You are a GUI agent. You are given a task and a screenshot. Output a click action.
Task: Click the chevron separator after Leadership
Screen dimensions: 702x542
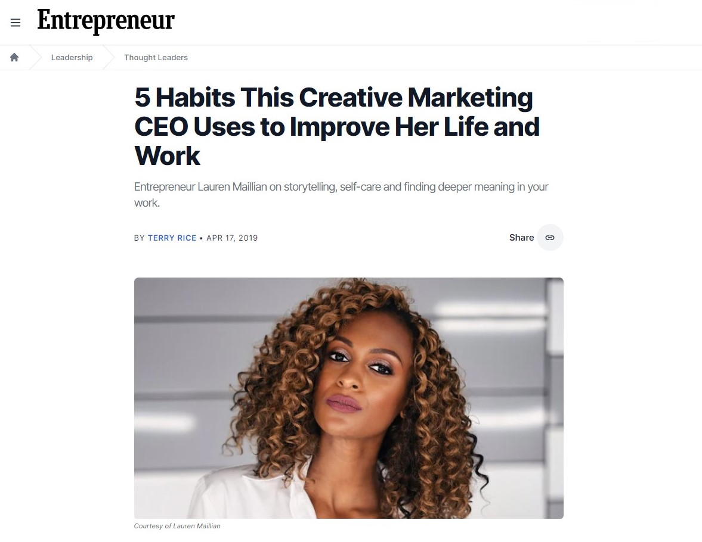tap(109, 57)
